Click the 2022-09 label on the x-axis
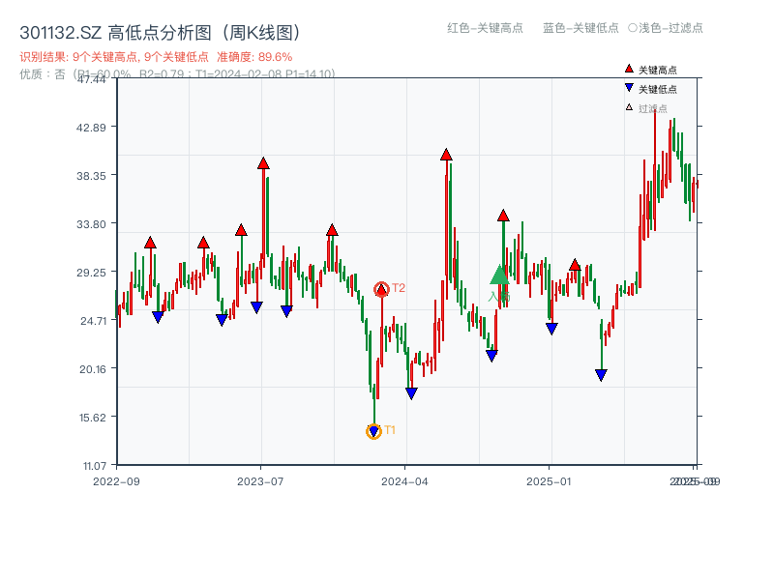 tap(116, 480)
